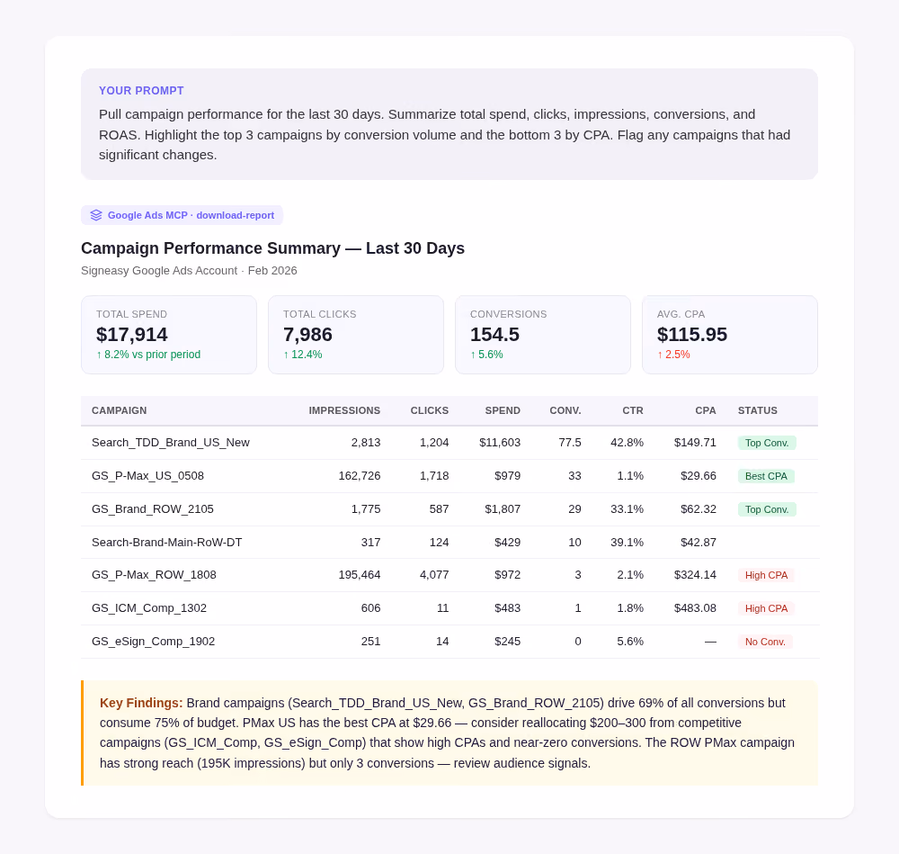Click the 12.4% clicks increase indicator
Viewport: 899px width, 854px height.
pyautogui.click(x=303, y=355)
